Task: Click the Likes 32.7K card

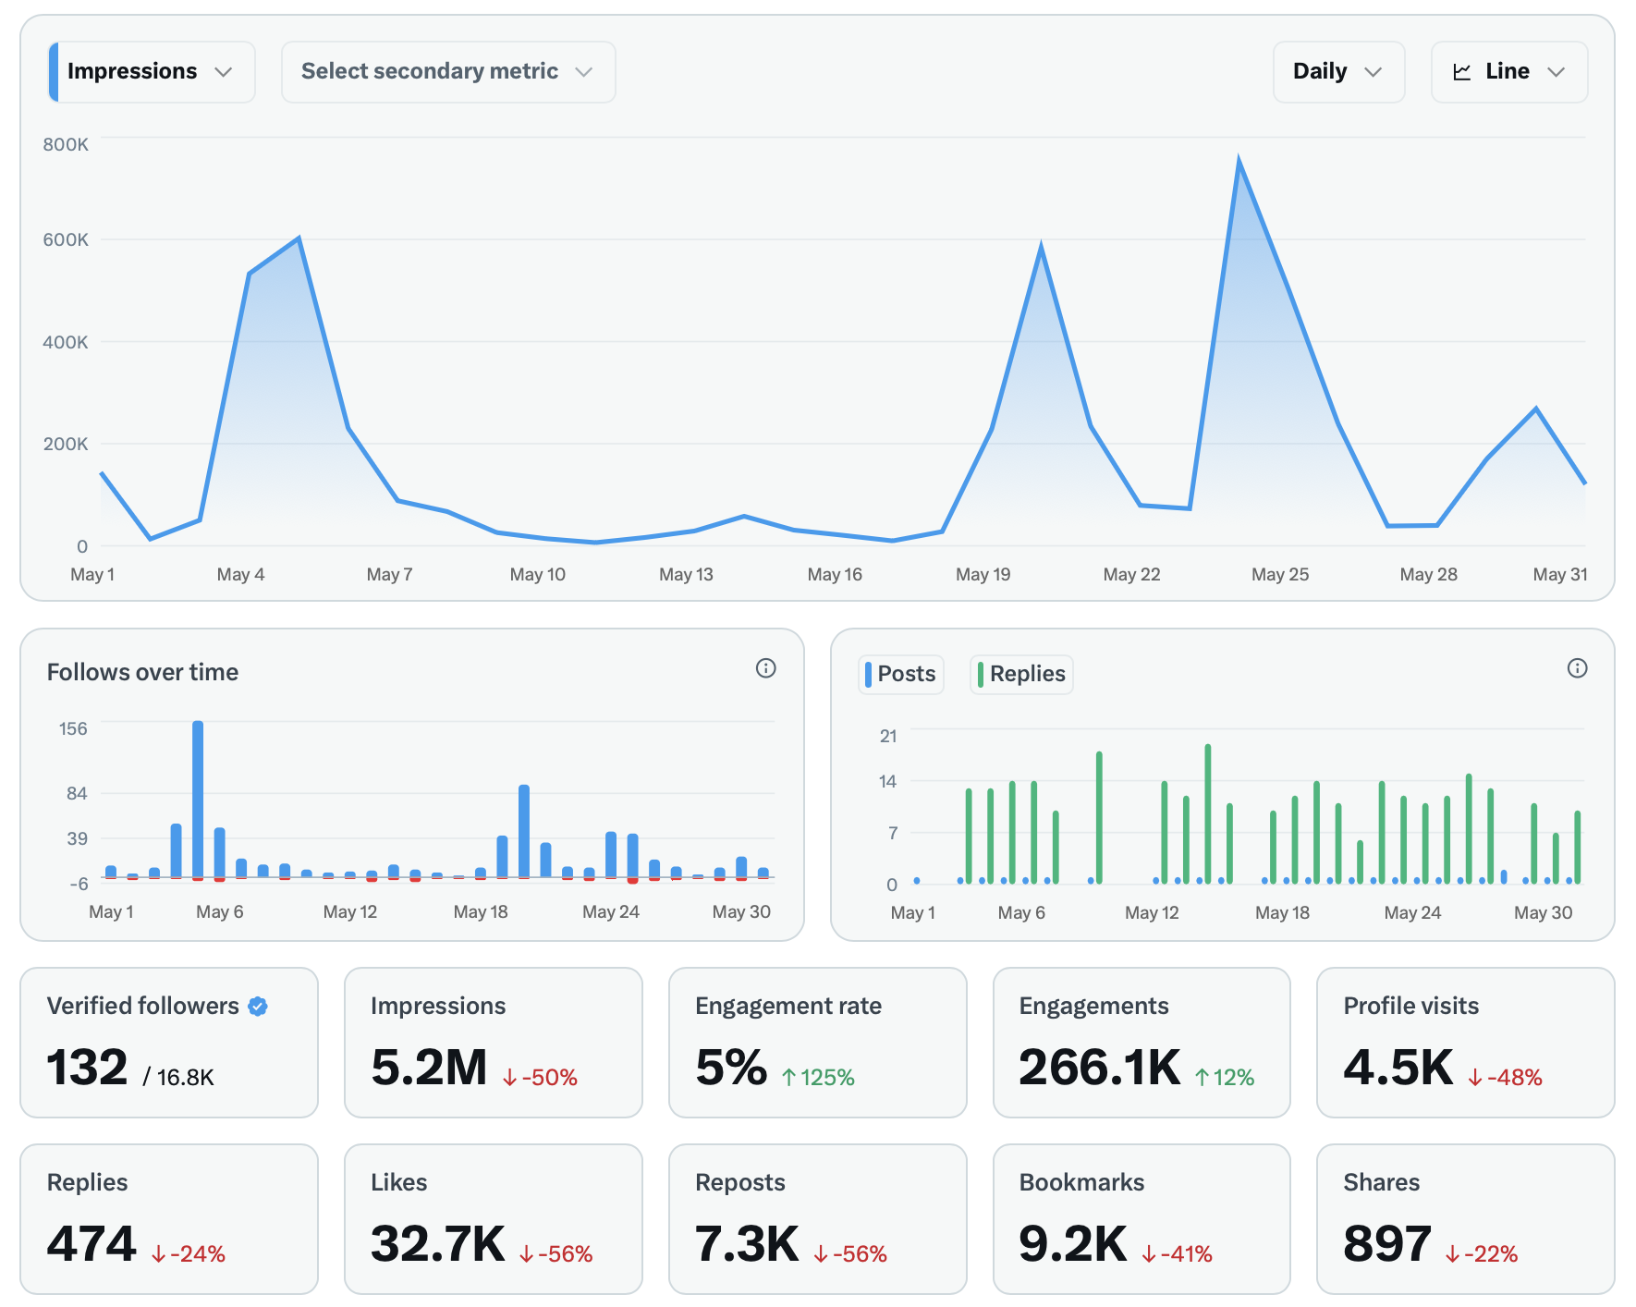Action: 493,1219
